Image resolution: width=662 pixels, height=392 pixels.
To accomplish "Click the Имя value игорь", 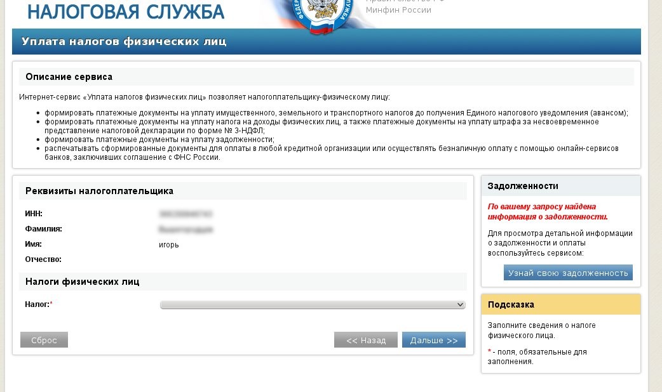I will point(169,244).
